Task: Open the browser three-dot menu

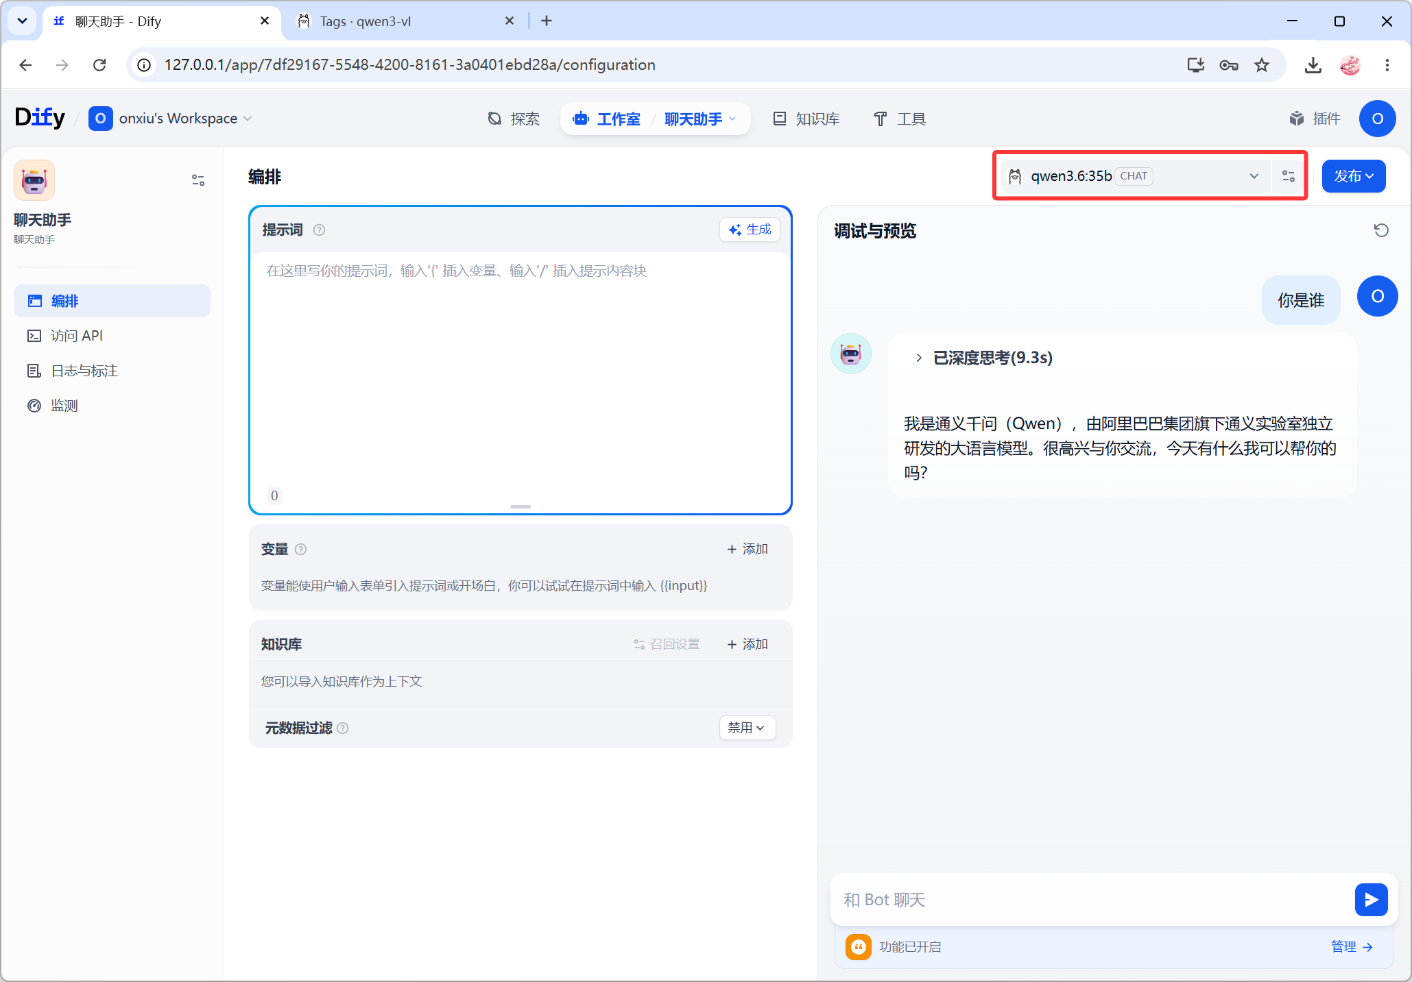Action: [x=1387, y=65]
